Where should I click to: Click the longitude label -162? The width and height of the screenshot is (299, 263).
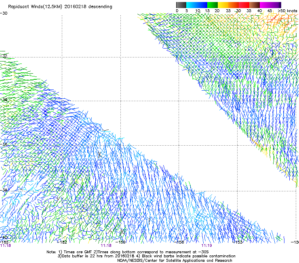[x=62, y=242]
